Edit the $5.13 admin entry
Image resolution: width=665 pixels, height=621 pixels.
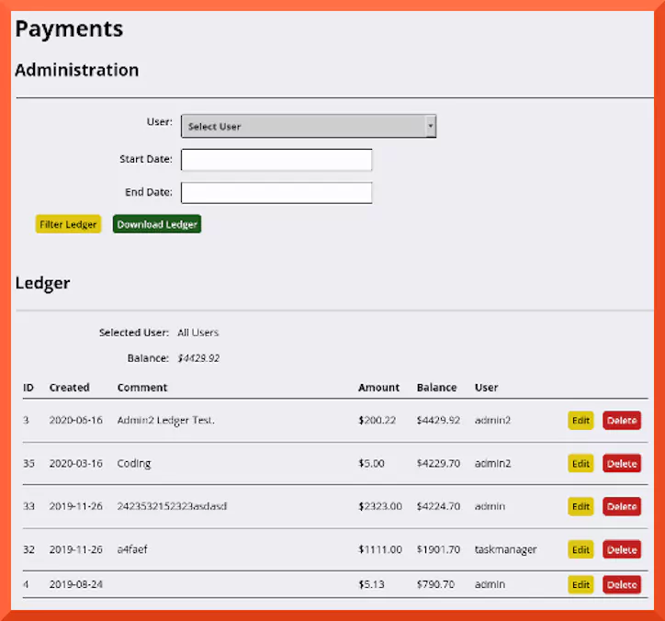click(580, 584)
